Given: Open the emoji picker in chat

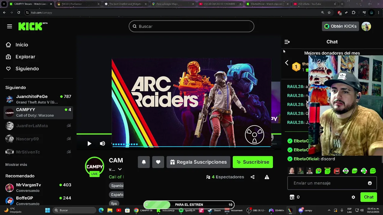Looking at the screenshot, I should (370, 183).
